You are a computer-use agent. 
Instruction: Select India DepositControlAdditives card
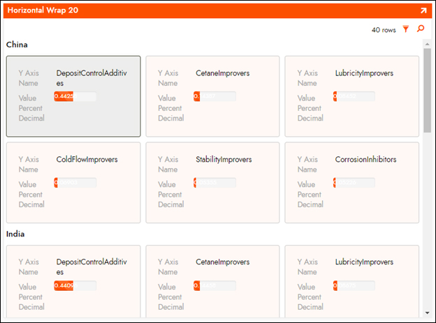tap(73, 279)
